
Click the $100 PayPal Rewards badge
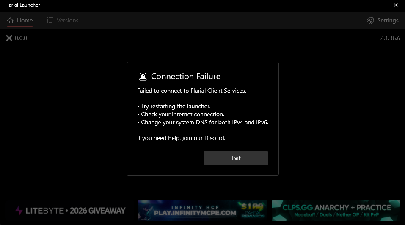(253, 210)
